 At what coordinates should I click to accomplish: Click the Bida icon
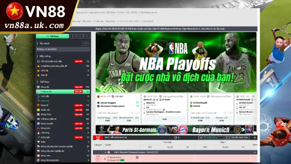click(x=38, y=142)
